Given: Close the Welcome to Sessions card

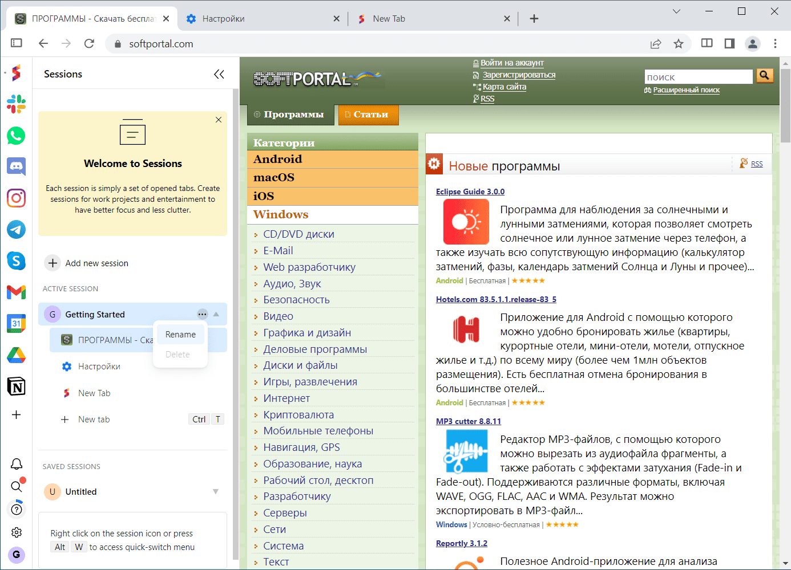Looking at the screenshot, I should pos(219,120).
